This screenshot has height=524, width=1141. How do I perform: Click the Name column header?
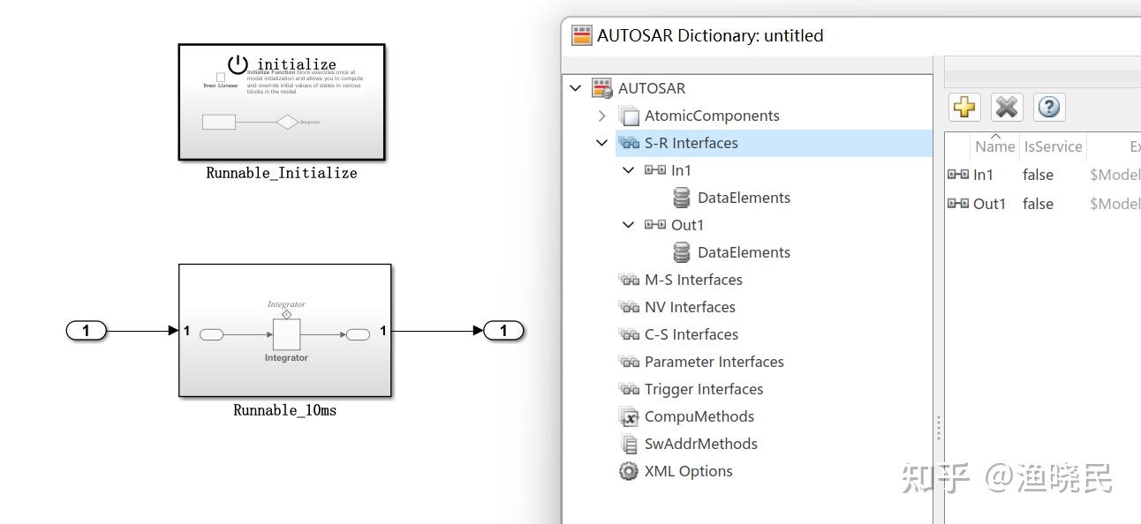pos(994,146)
